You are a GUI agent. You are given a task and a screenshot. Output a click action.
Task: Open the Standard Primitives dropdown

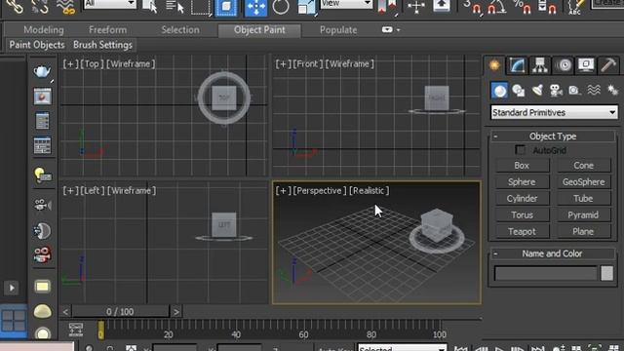coord(554,113)
